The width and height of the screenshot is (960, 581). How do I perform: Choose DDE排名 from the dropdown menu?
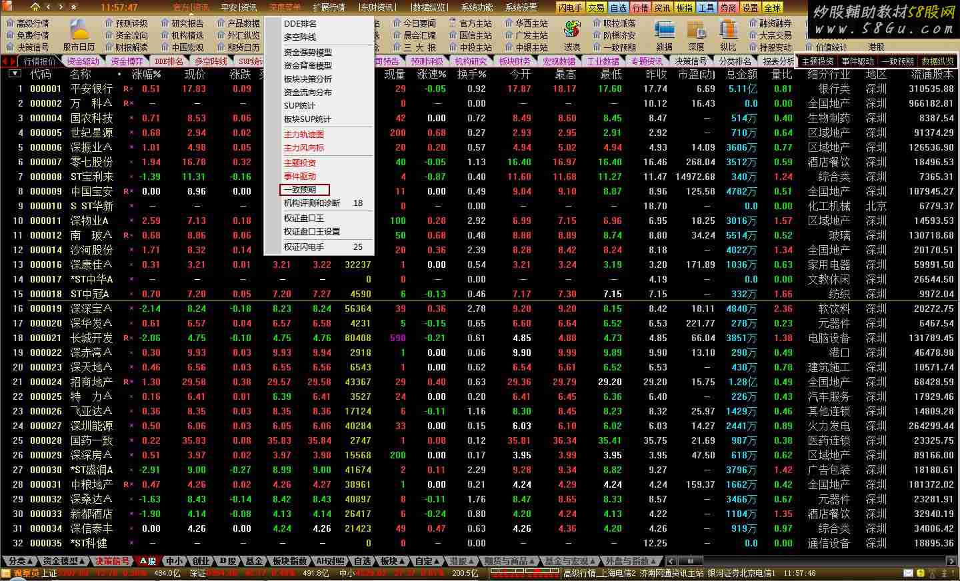[300, 24]
